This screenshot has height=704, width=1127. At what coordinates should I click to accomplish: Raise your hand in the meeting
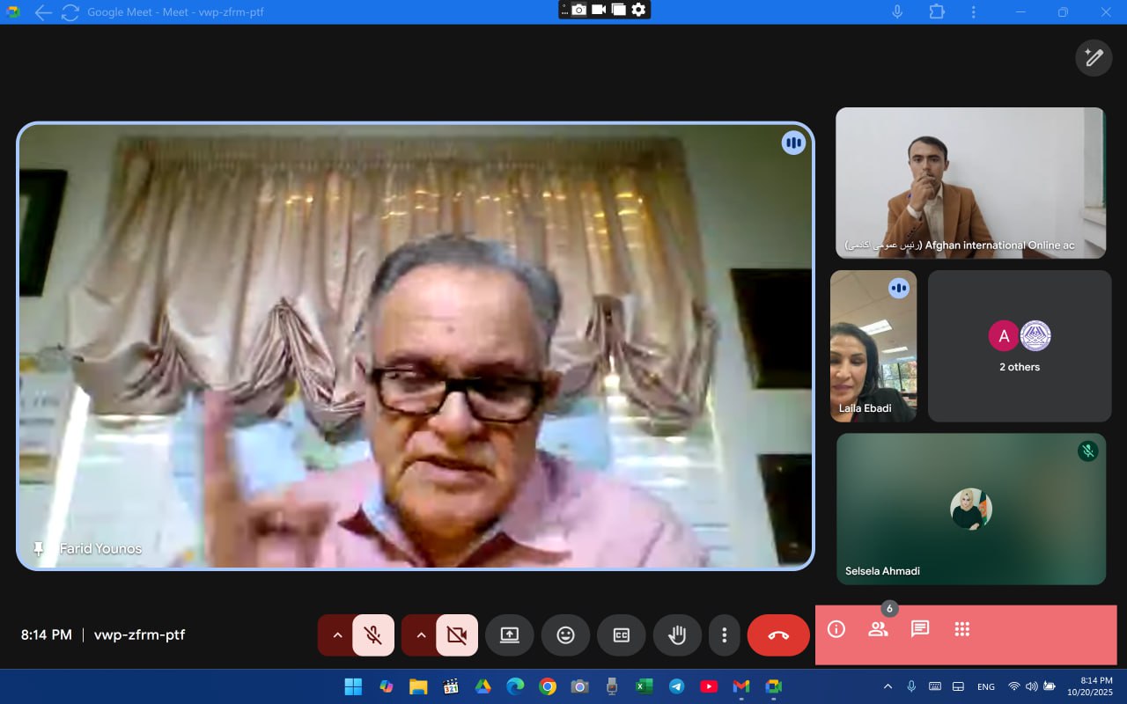pyautogui.click(x=677, y=635)
